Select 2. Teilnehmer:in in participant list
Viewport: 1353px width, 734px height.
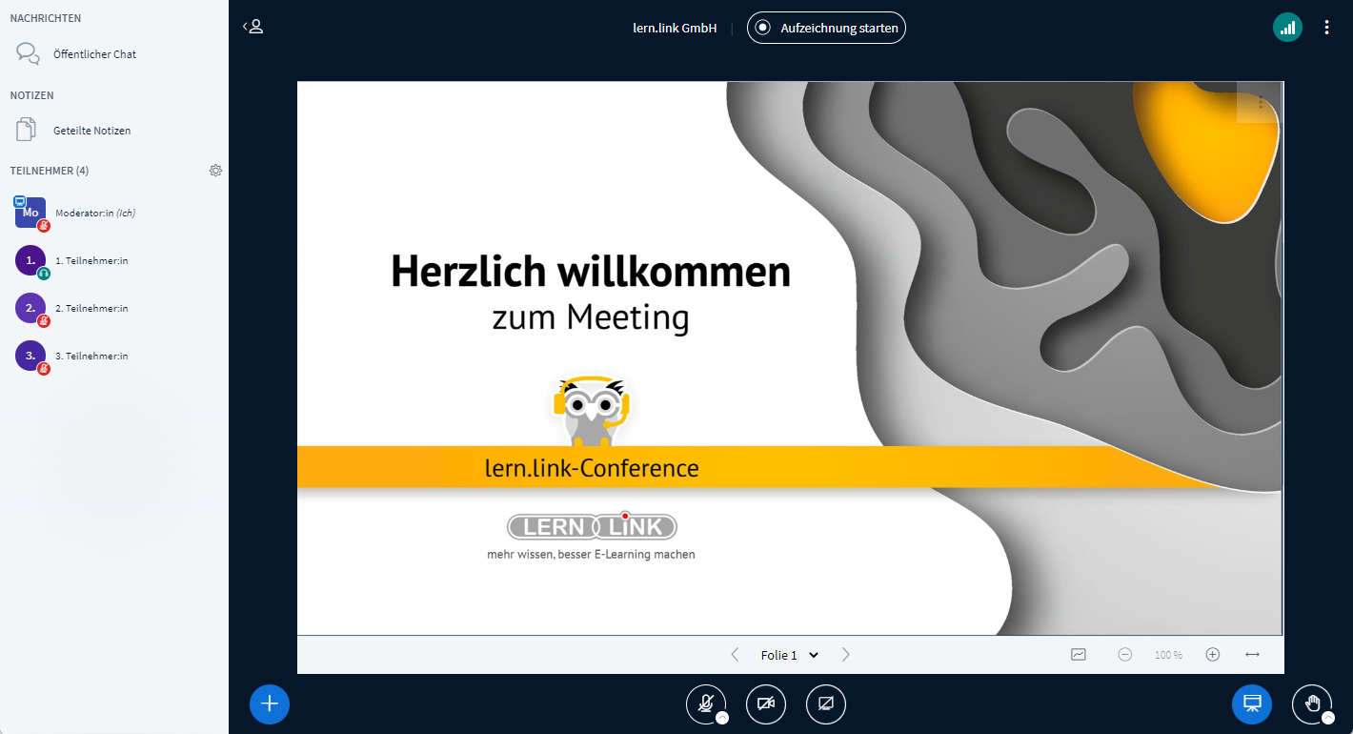coord(91,308)
